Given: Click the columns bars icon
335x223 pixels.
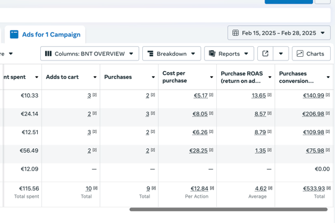Looking at the screenshot, I should tap(48, 54).
